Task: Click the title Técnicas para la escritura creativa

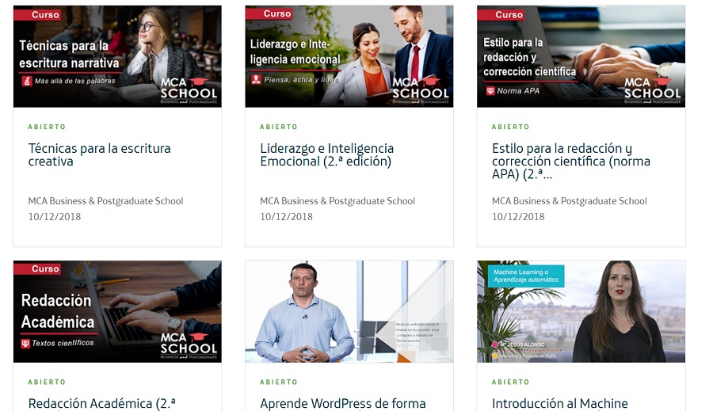Action: pos(99,155)
